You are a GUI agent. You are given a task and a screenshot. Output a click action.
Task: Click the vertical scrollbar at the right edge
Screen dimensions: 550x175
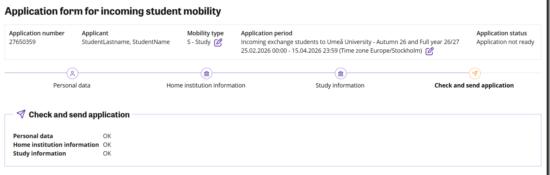(x=548, y=87)
